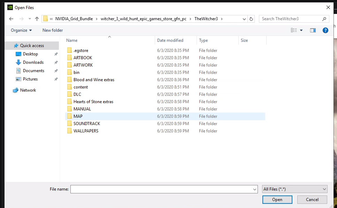Click the Back navigation arrow
The width and height of the screenshot is (337, 208).
coord(11,19)
